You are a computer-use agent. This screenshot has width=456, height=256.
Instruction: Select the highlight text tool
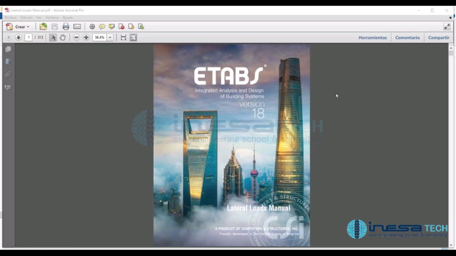(x=112, y=27)
